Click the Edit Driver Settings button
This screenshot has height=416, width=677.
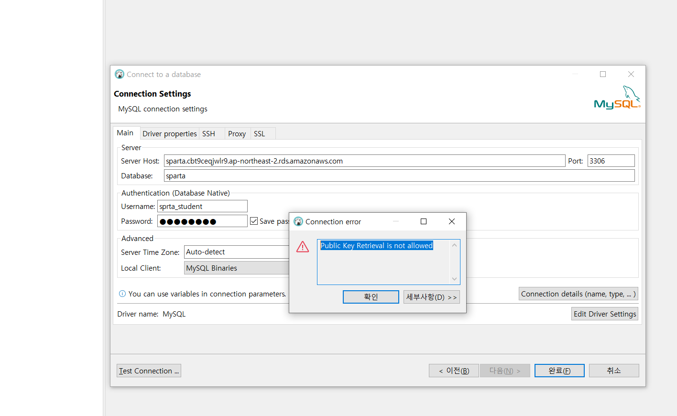tap(605, 314)
